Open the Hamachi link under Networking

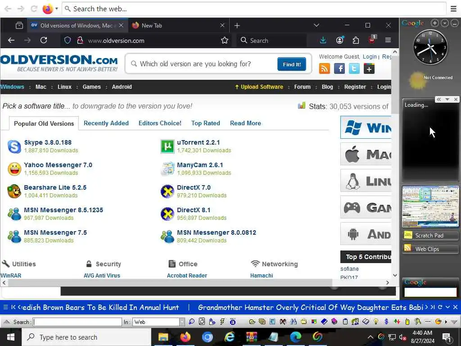(x=262, y=275)
